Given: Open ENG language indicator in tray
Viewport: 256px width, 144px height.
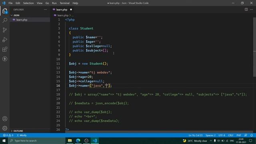Looking at the screenshot, I should (x=232, y=141).
